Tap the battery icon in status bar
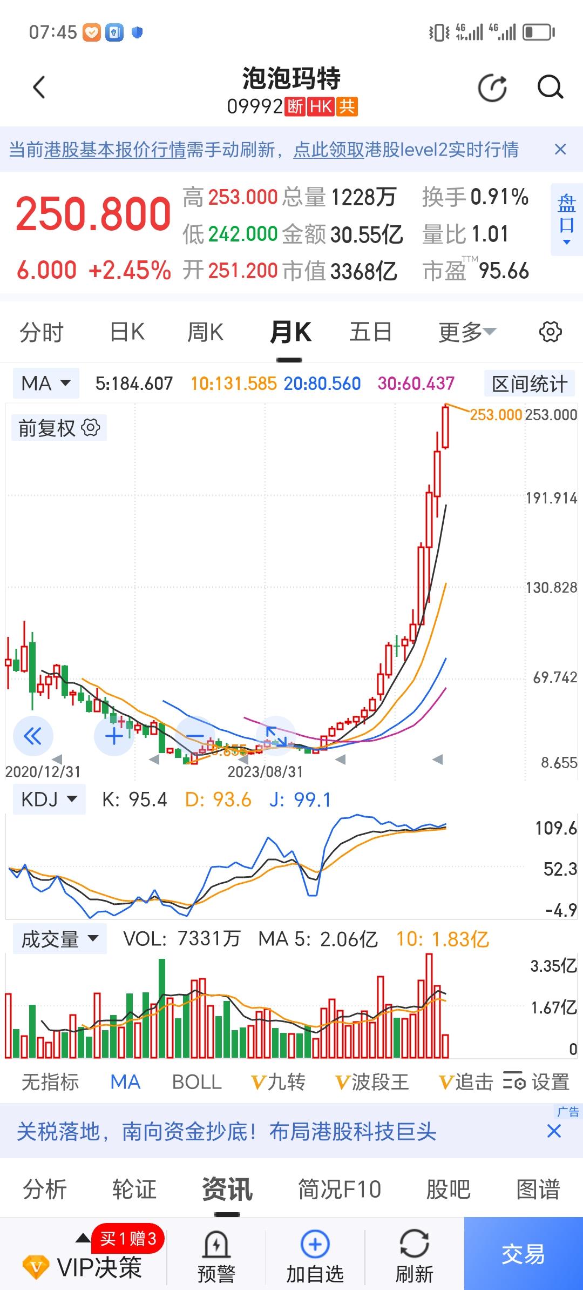 (539, 32)
